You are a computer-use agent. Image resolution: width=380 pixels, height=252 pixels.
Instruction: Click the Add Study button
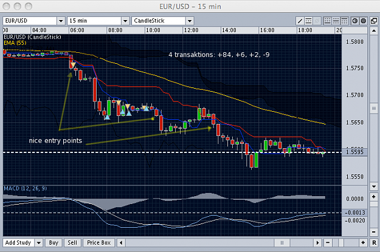[x=18, y=242]
